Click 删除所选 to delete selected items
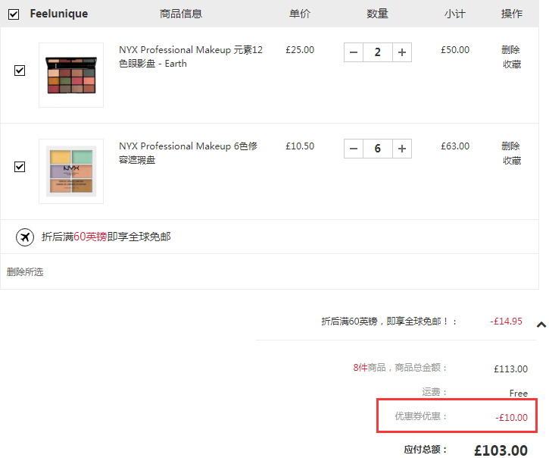Image resolution: width=549 pixels, height=458 pixels. pos(25,271)
